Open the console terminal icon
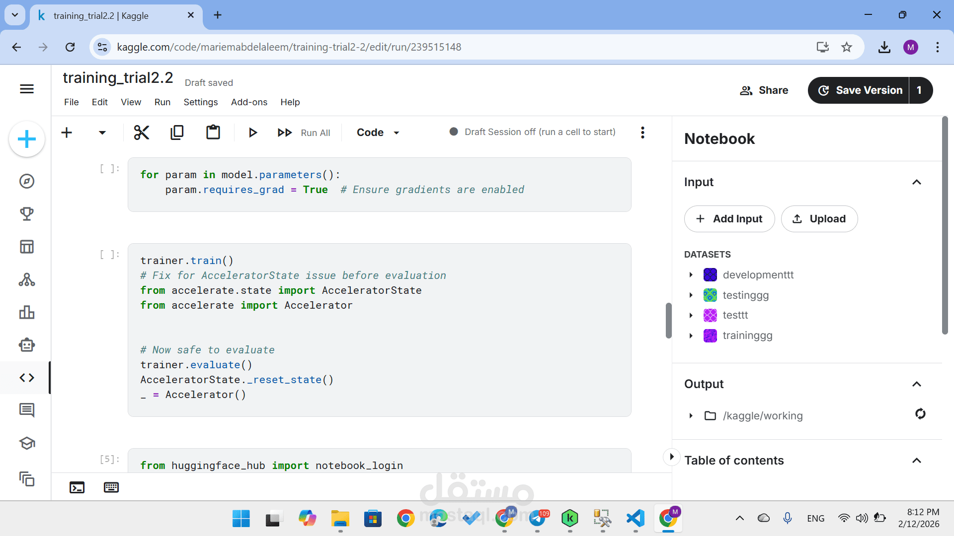Image resolution: width=954 pixels, height=536 pixels. coord(77,487)
